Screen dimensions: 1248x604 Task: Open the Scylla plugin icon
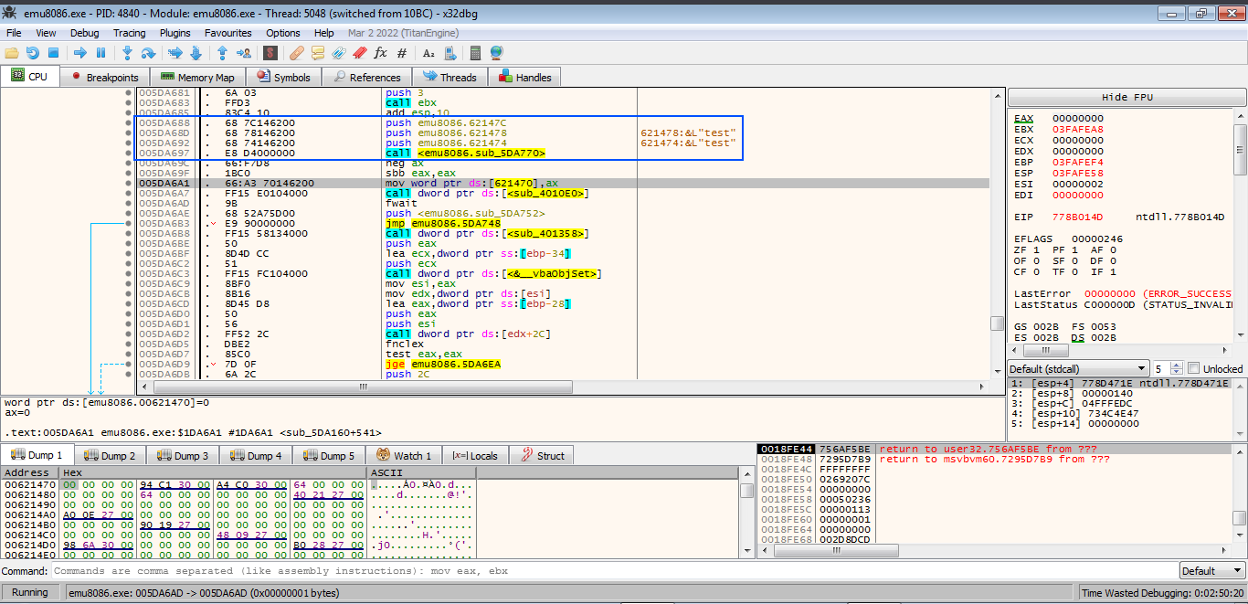[x=271, y=53]
